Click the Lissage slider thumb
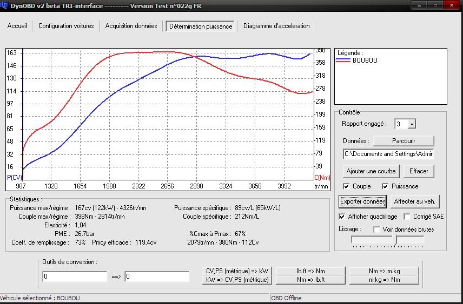This screenshot has height=304, width=463. (396, 240)
